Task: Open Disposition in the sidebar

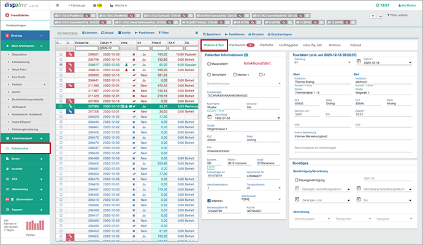Action: (x=20, y=55)
